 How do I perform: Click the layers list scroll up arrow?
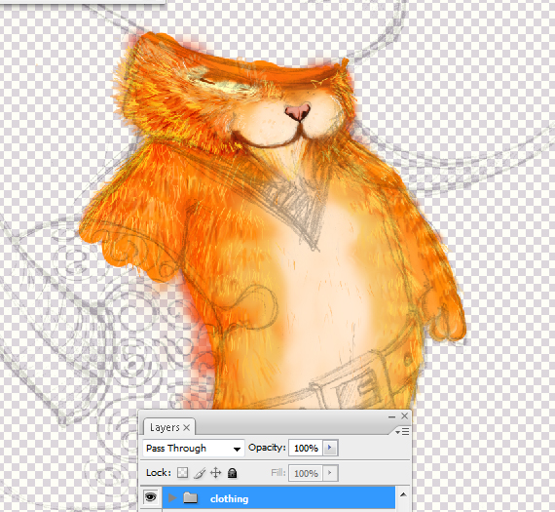[x=403, y=494]
